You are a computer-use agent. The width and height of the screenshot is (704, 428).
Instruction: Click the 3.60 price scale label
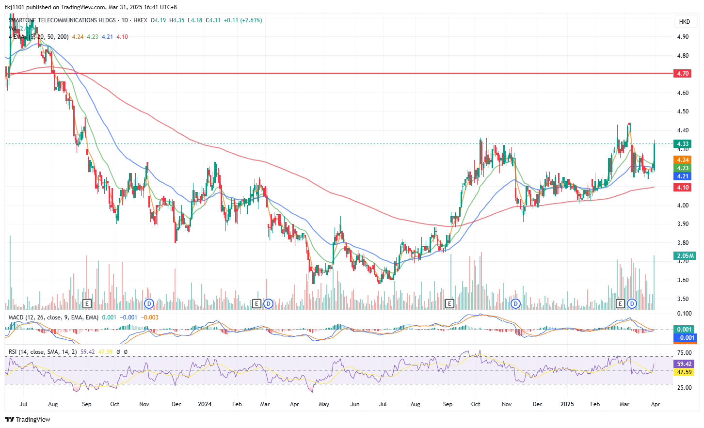pyautogui.click(x=683, y=280)
